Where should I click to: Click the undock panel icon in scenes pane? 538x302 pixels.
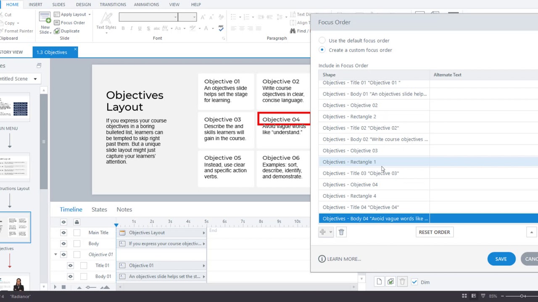39,65
